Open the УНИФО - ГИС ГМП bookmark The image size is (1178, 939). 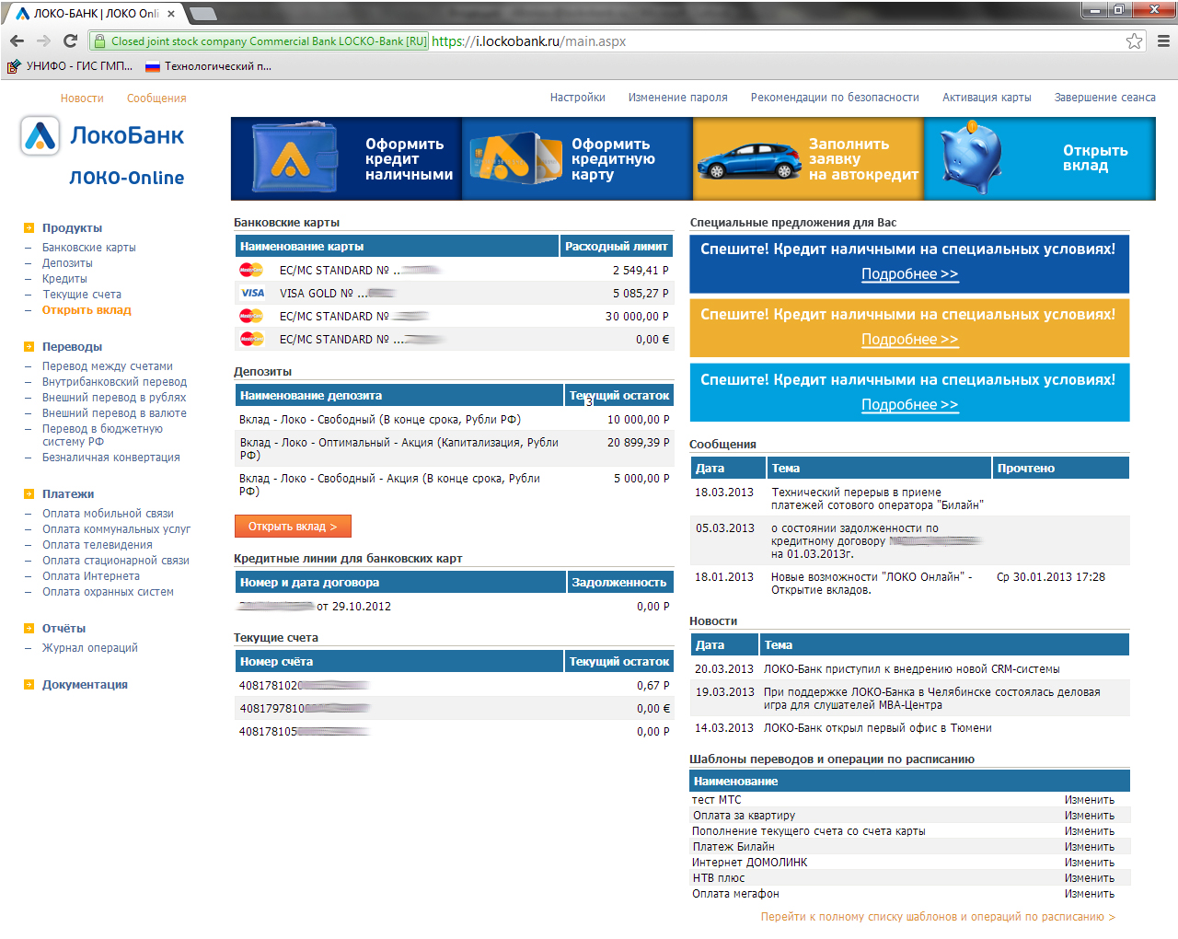71,66
